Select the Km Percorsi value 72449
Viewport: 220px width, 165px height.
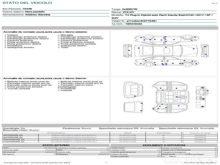coord(27,9)
